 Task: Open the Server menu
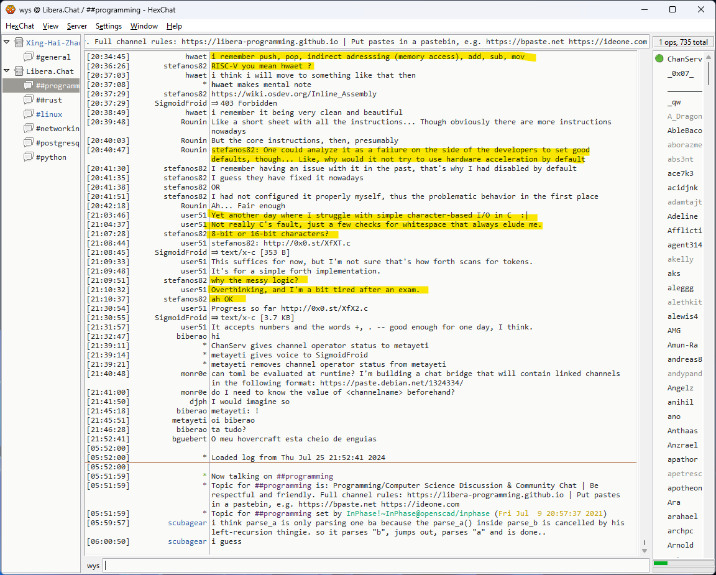tap(77, 26)
